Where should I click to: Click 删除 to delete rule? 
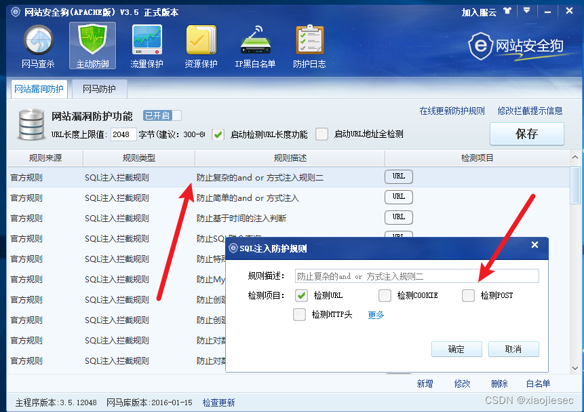coord(499,383)
